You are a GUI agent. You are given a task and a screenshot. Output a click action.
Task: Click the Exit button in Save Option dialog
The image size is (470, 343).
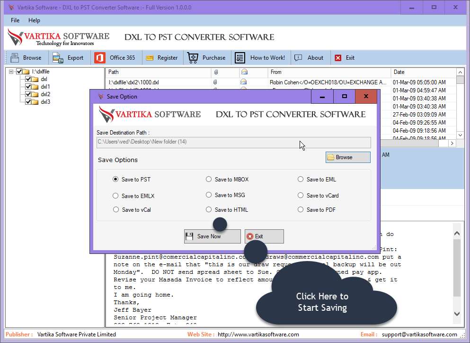(264, 236)
